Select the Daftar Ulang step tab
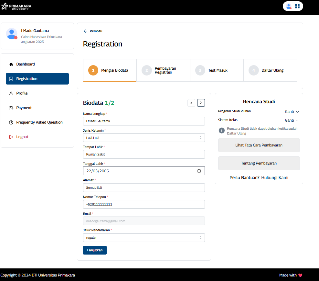The image size is (319, 281). (270, 70)
